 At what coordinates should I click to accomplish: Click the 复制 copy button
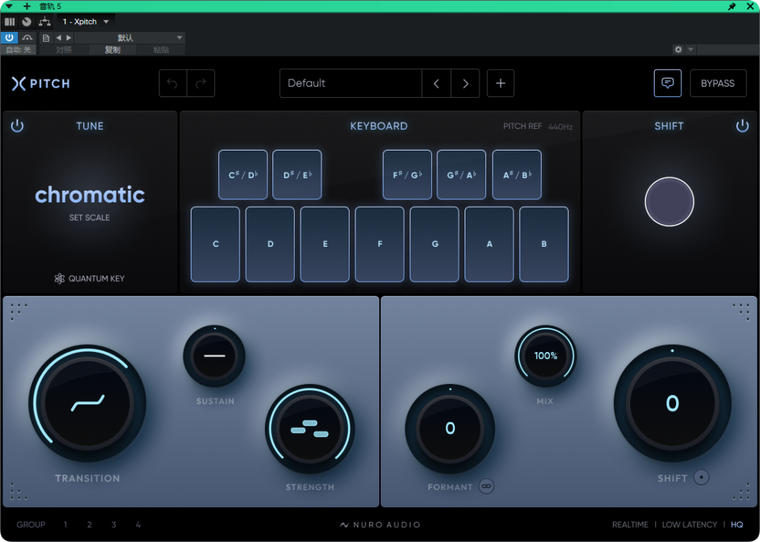pos(113,50)
